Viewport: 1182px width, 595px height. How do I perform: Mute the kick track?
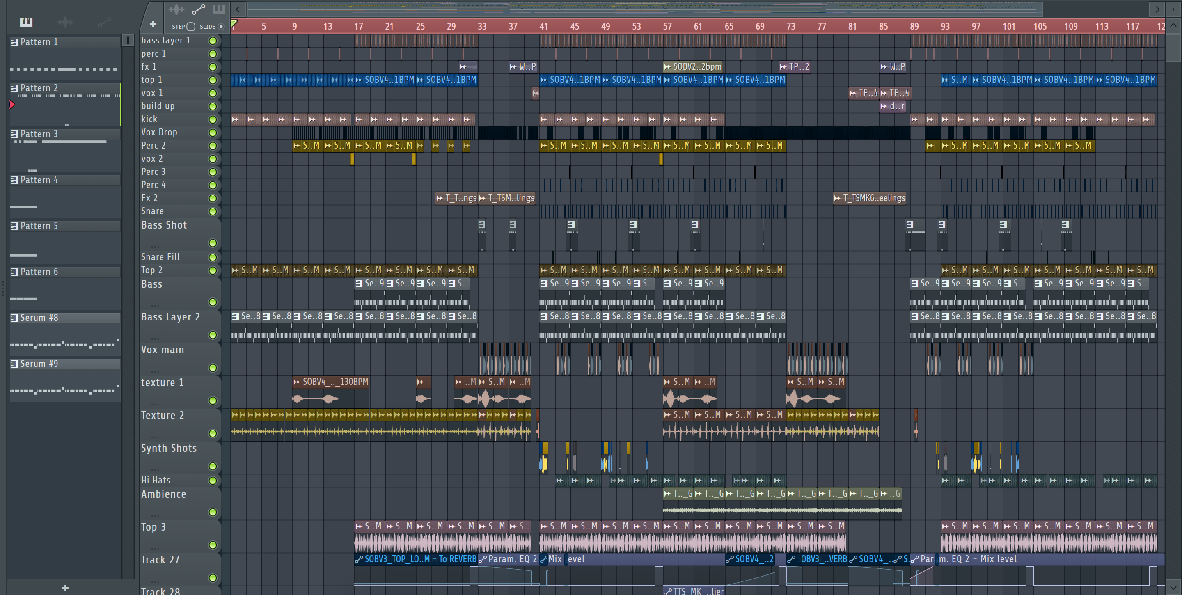click(213, 119)
